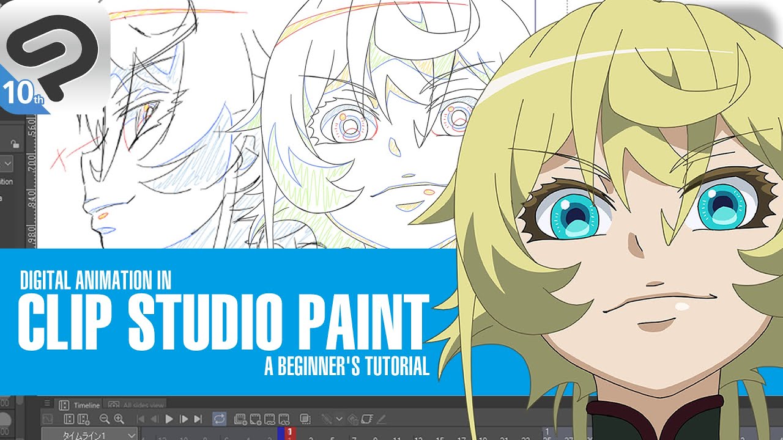Viewport: 783px width, 440px height.
Task: Open the dropdown in the left panel
Action: 7,164
